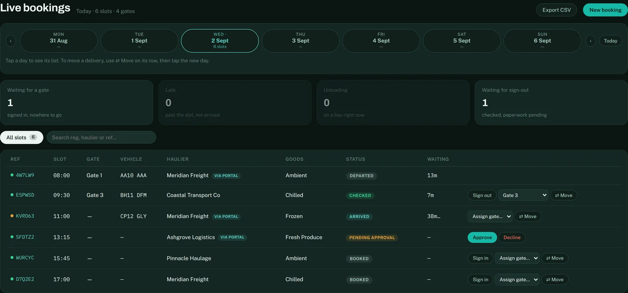This screenshot has width=628, height=293.
Task: Click Export CSV button
Action: click(x=556, y=10)
